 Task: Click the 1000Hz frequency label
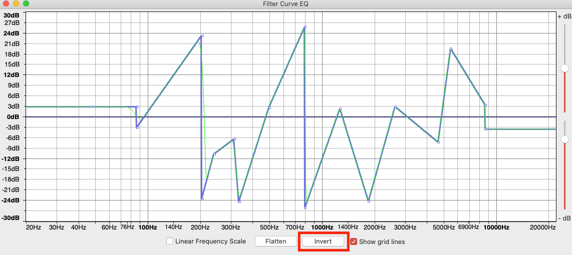[322, 227]
